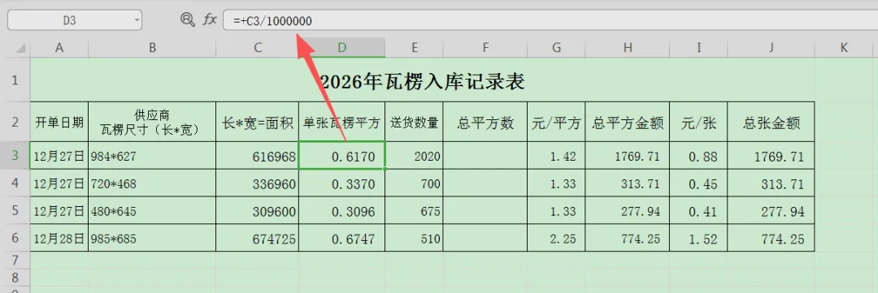
Task: Select column E header
Action: 415,48
